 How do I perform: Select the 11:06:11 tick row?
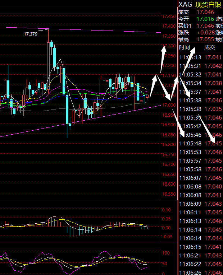click(201, 213)
